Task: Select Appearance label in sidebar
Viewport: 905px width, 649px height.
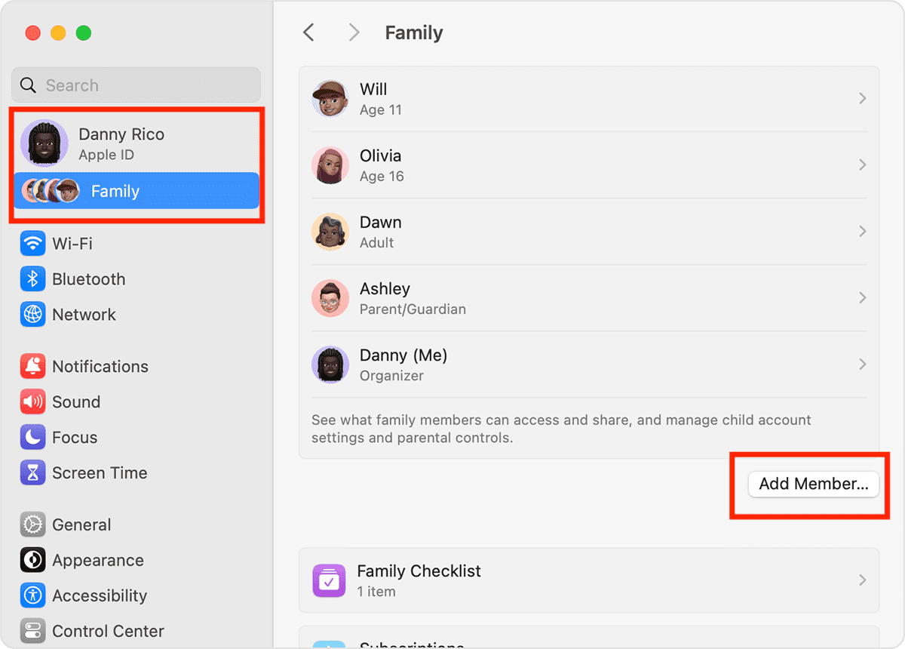Action: click(x=98, y=561)
